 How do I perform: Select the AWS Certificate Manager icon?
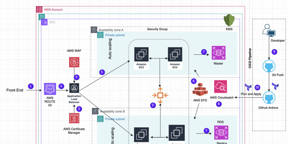pos(74,118)
